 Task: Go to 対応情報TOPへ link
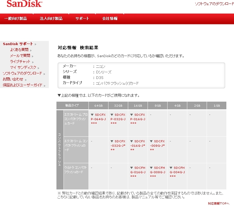tap(219, 204)
